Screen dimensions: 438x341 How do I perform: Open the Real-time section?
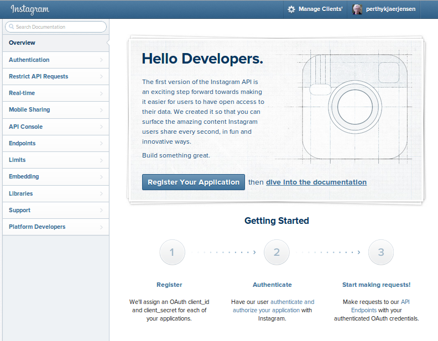pyautogui.click(x=56, y=93)
